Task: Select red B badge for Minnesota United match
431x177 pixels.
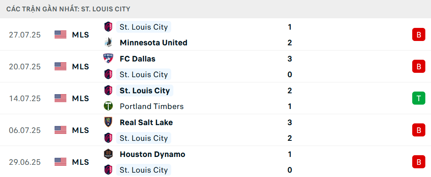Action: pyautogui.click(x=419, y=34)
